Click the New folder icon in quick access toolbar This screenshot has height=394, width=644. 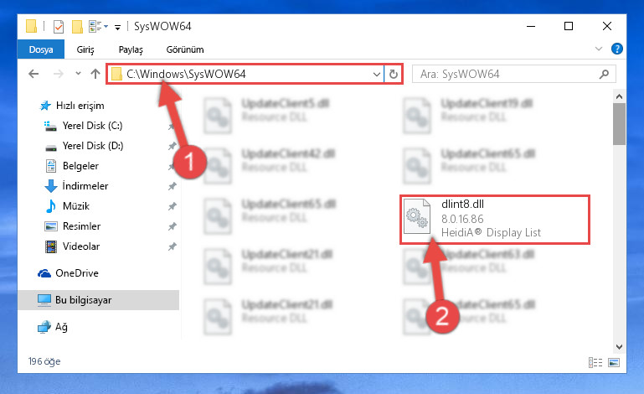click(77, 27)
